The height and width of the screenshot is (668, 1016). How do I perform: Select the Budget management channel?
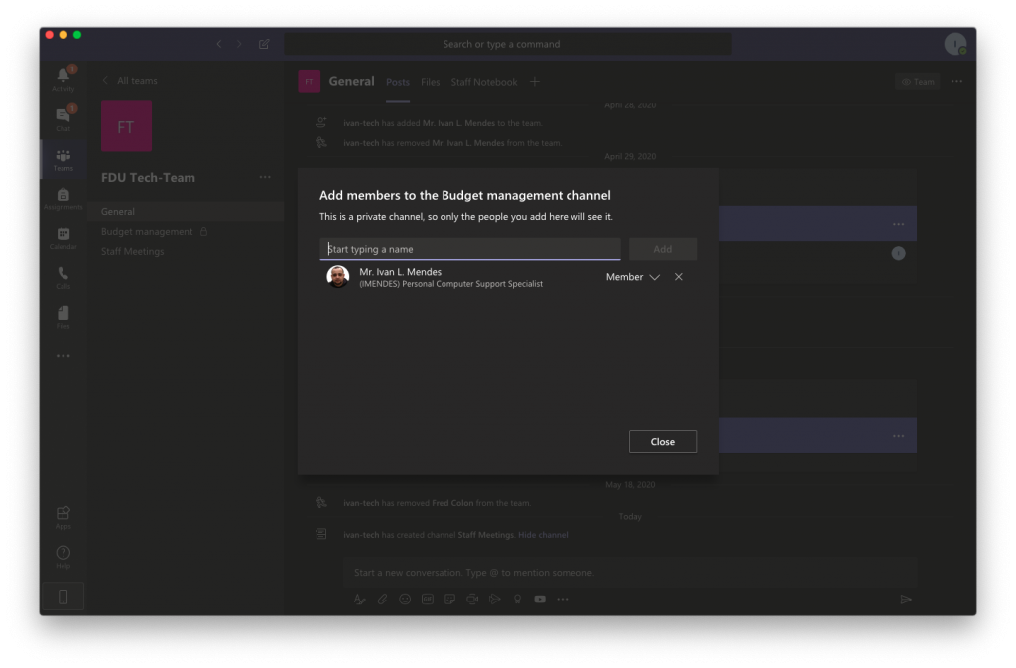186,232
